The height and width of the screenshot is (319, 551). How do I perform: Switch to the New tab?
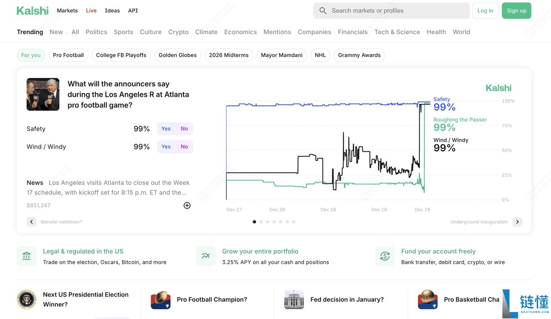coord(56,32)
